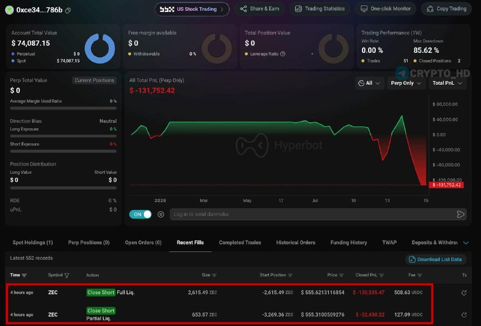This screenshot has width=481, height=326.
Task: Switch to Completed Trades tab
Action: point(240,242)
